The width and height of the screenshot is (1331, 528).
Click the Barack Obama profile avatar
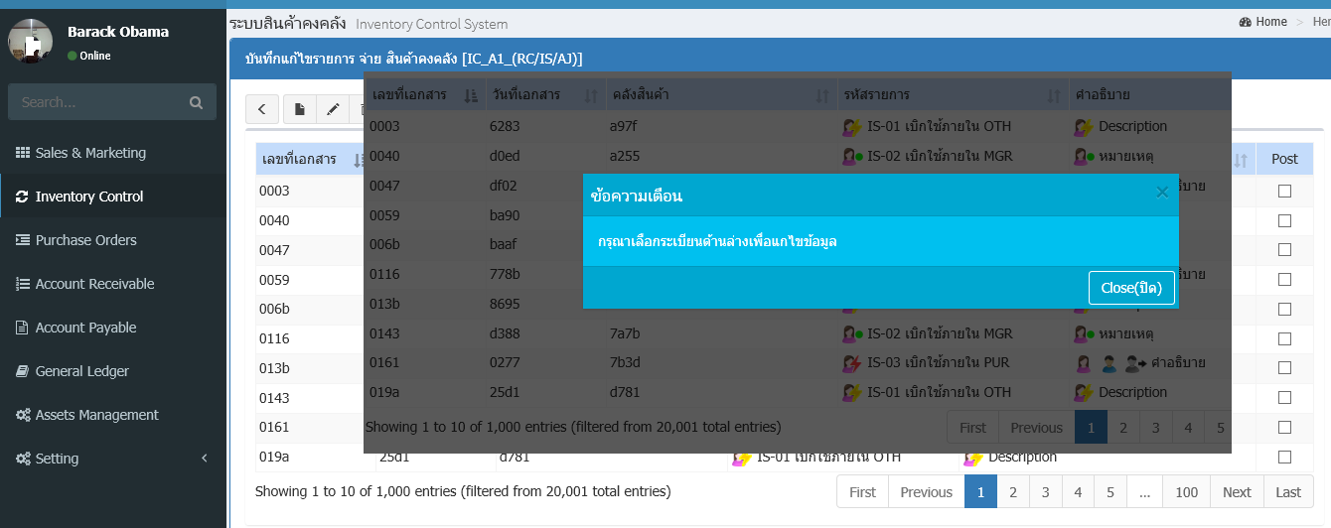30,41
